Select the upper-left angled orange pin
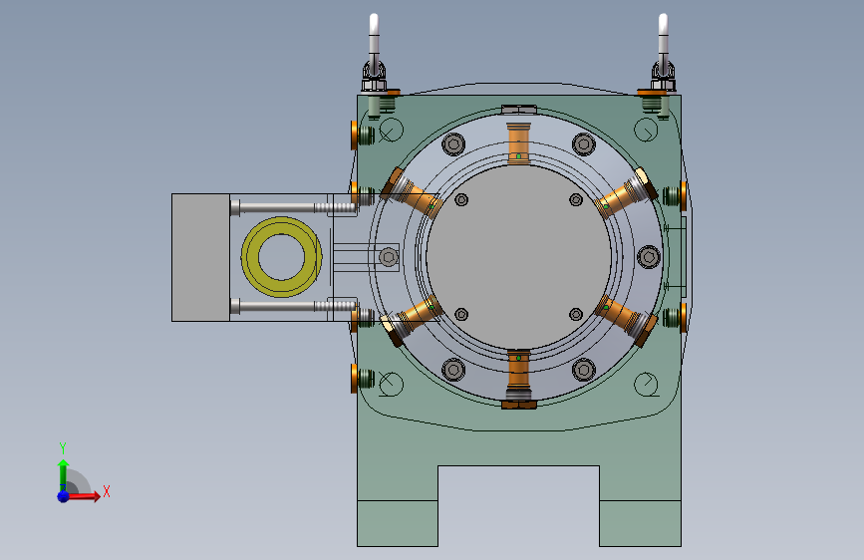This screenshot has width=864, height=560. click(412, 193)
